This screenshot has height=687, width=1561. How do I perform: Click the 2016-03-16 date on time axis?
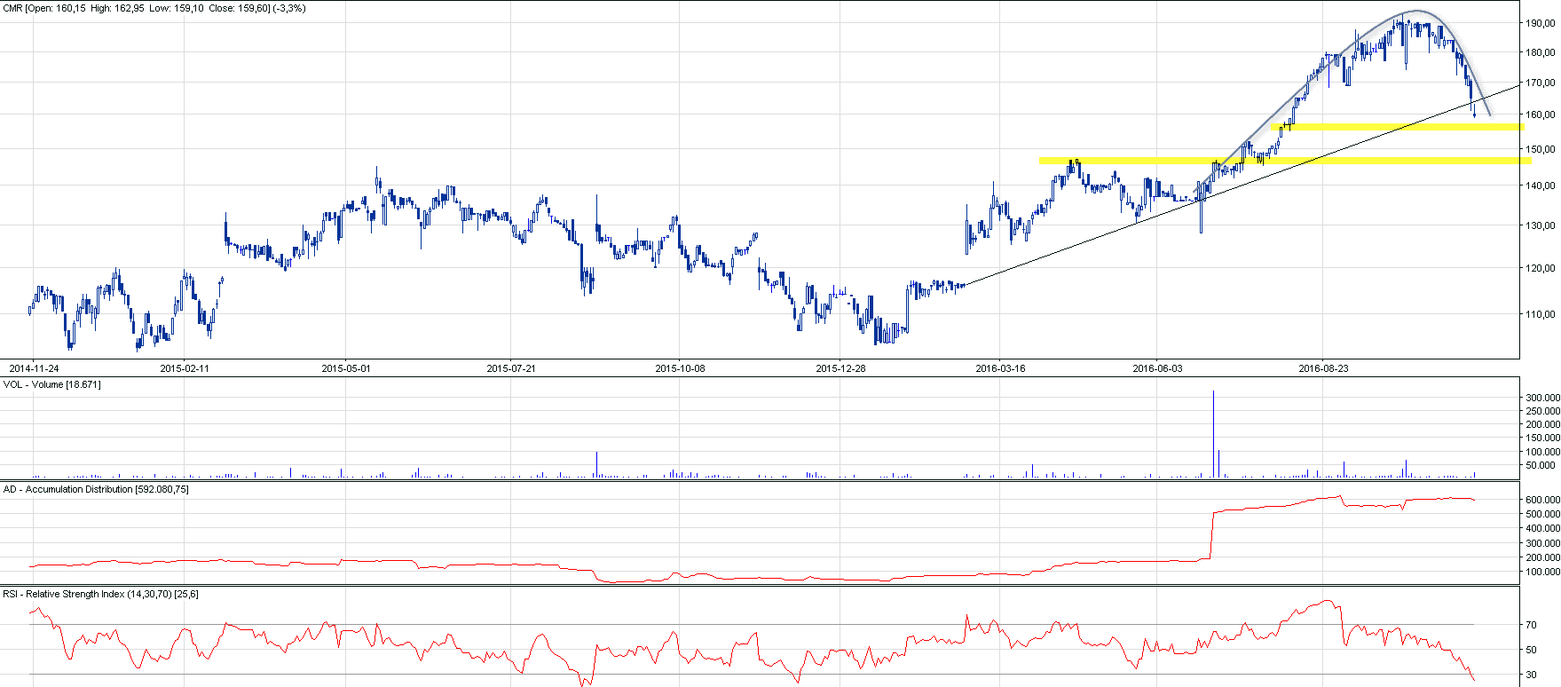point(1000,368)
